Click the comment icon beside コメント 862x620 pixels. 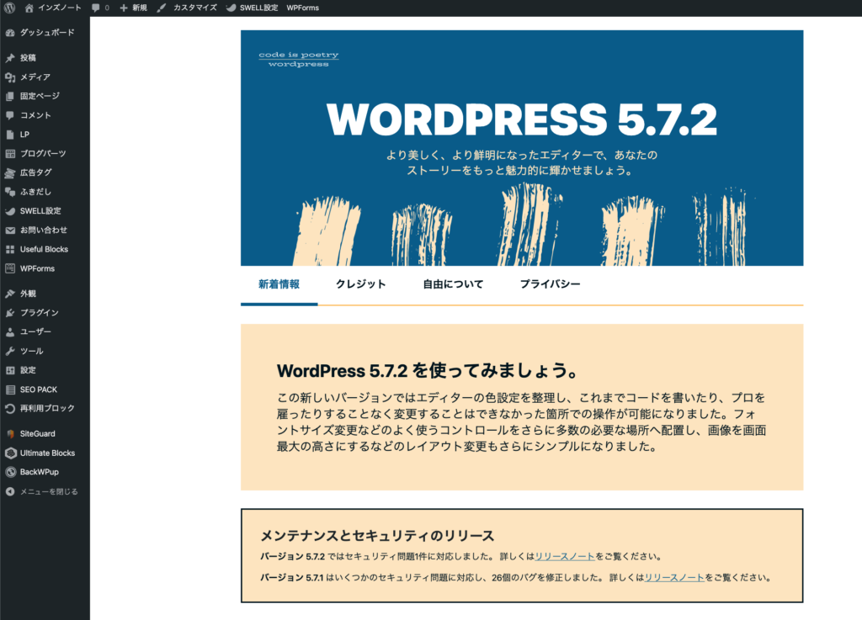pyautogui.click(x=10, y=115)
